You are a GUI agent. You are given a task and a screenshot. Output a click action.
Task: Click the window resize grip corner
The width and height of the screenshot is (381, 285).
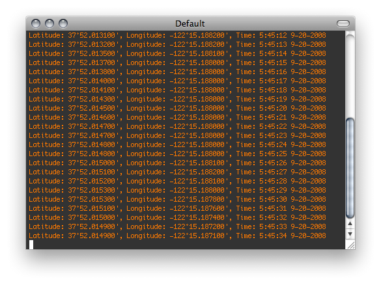pos(350,245)
